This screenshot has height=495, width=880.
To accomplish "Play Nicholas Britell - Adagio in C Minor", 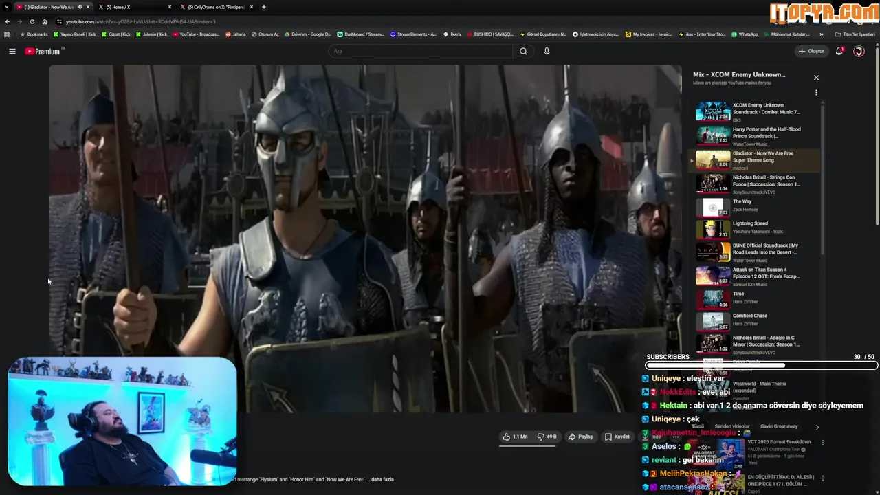I will [x=755, y=344].
